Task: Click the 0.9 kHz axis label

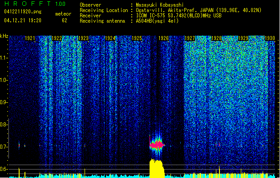Action: 4,102
